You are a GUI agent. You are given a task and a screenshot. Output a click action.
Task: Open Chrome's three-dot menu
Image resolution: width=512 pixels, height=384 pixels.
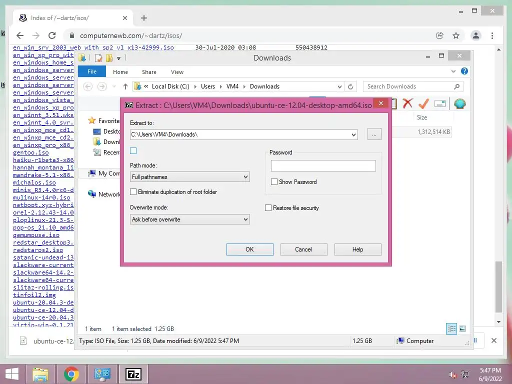pos(492,35)
